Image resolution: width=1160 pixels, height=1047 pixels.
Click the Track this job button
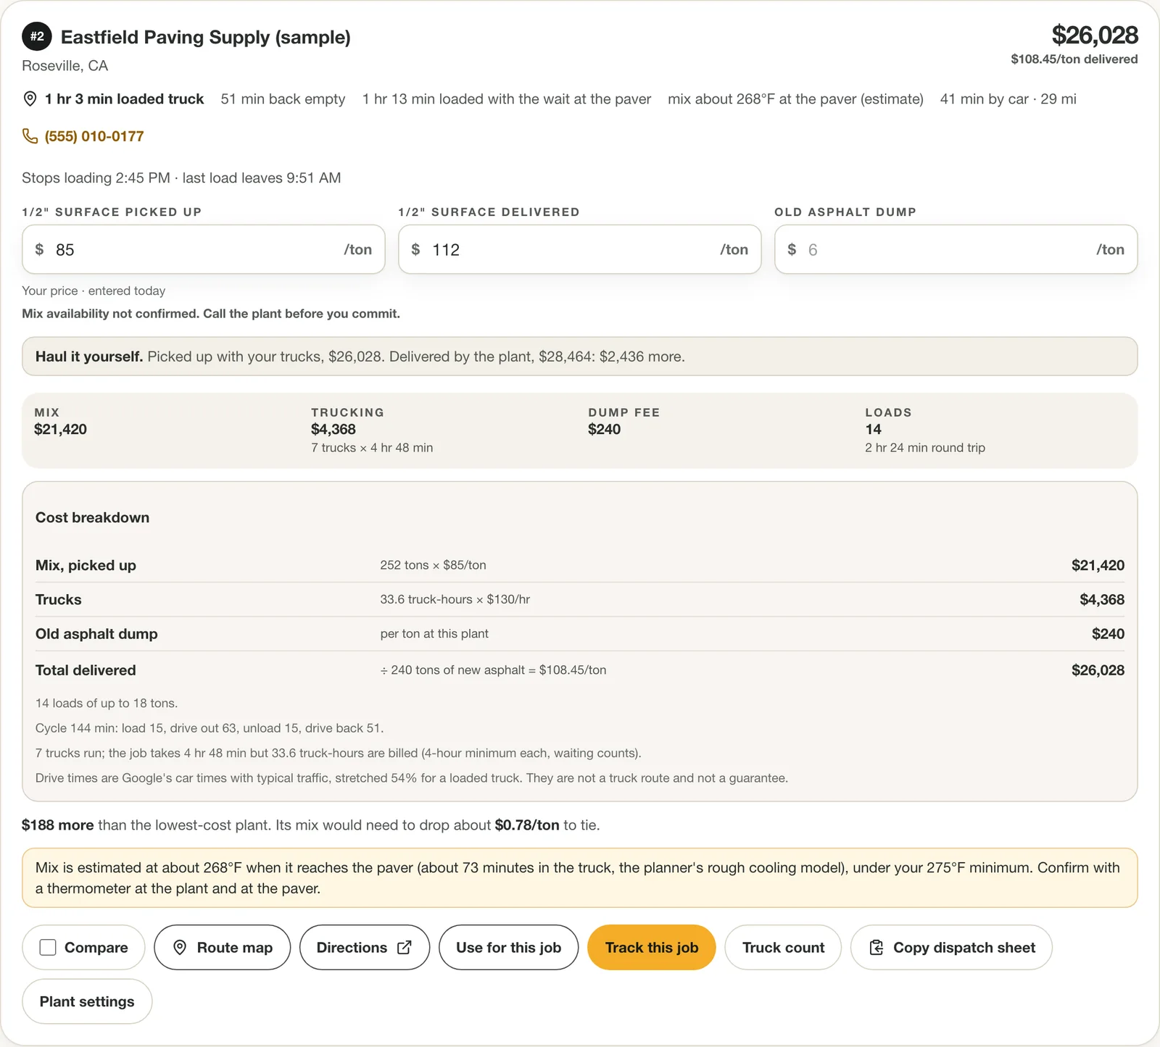click(652, 947)
